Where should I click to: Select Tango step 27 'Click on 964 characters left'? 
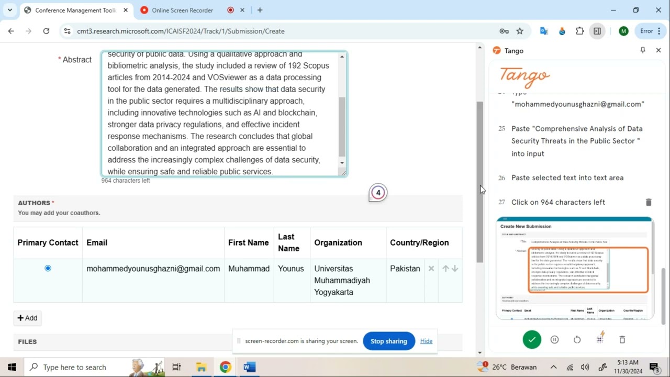558,202
